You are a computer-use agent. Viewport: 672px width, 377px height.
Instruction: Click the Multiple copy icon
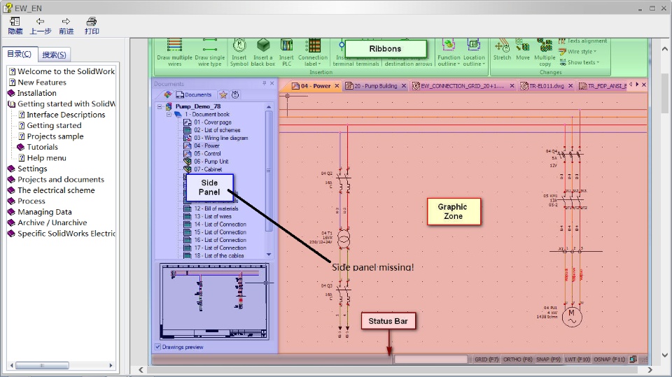pos(545,45)
